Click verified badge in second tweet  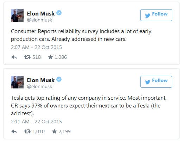[59, 79]
